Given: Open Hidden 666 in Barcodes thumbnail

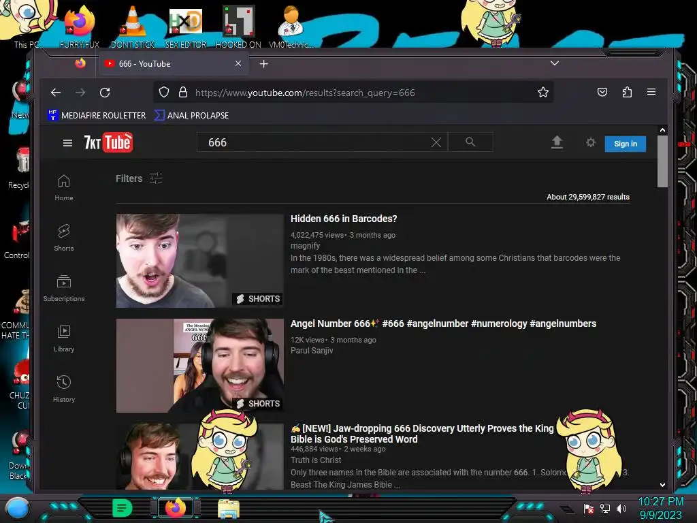Looking at the screenshot, I should (x=199, y=261).
